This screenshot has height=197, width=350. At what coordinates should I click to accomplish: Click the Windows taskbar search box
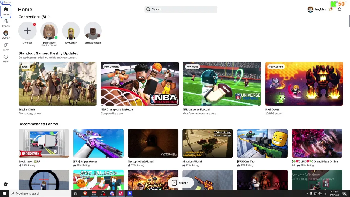pos(40,193)
